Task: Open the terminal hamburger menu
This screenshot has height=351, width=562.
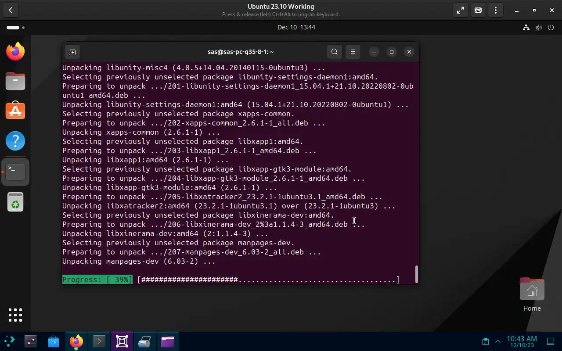Action: pos(353,52)
